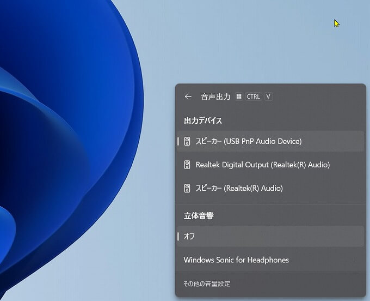Click the selection indicator bar beside オフ
370x301 pixels.
[x=178, y=237]
